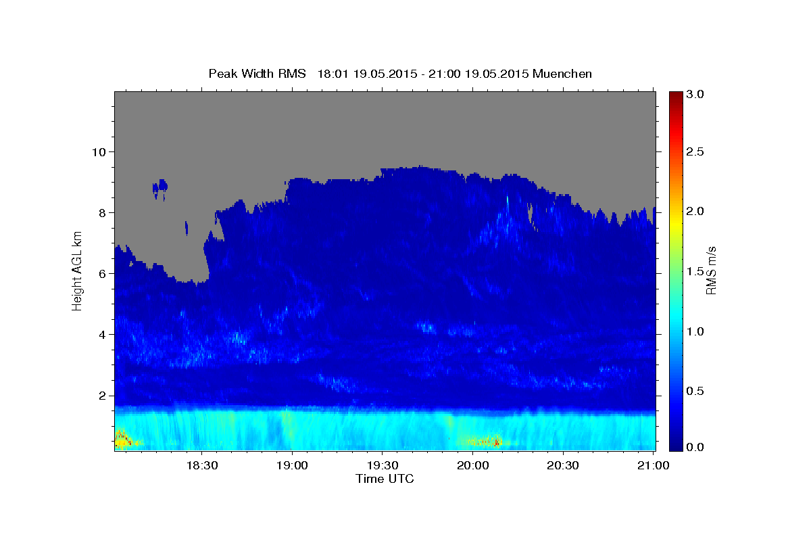
Task: Click the colorbar value 3.0
Action: coord(696,94)
